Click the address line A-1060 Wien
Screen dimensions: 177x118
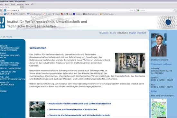coord(158,73)
